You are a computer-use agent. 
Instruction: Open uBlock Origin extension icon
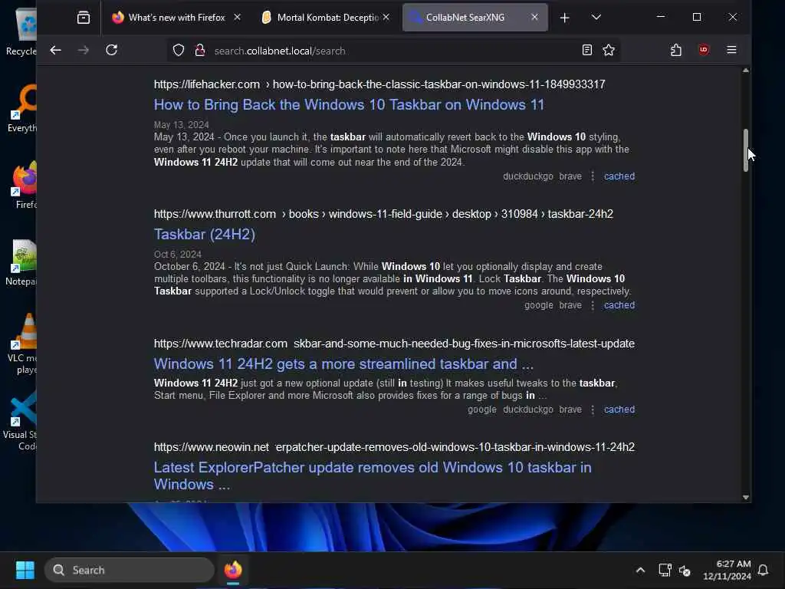704,50
